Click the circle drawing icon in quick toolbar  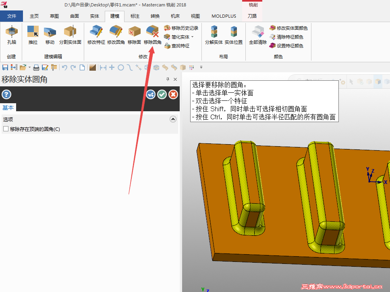click(121, 67)
